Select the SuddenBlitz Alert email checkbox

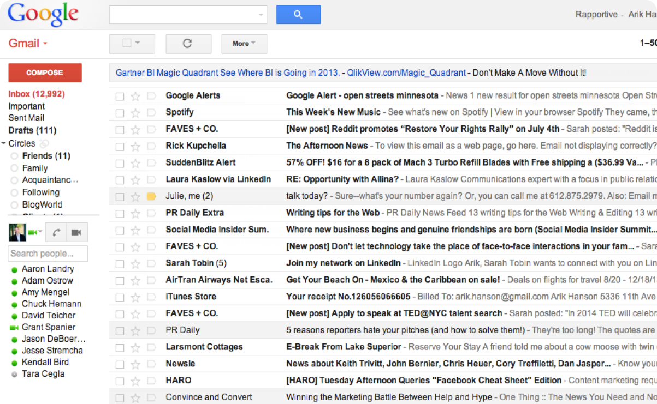tap(120, 164)
